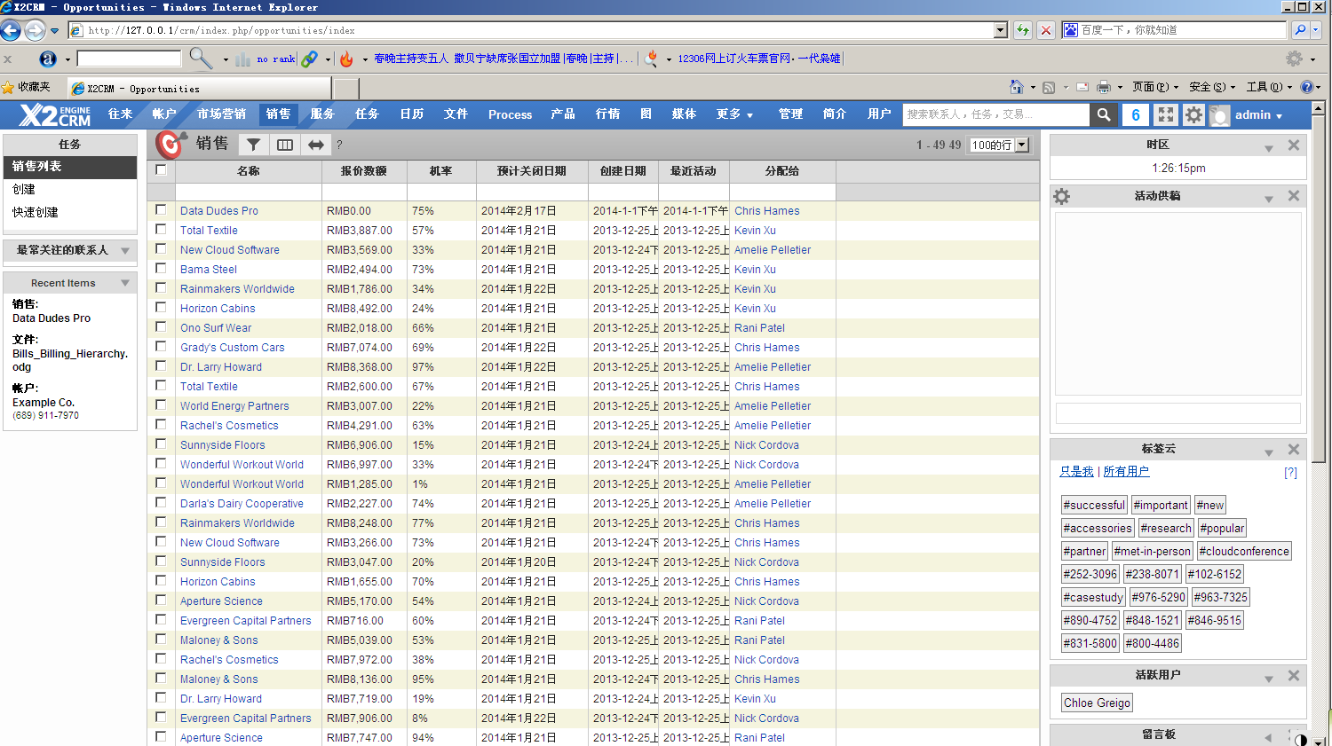Open the 活动供稿 widget gear settings

coord(1062,196)
